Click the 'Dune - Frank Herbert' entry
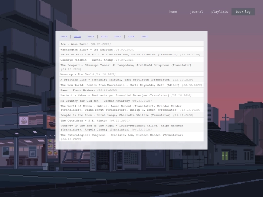Viewport: 263px width, 197px height. (x=131, y=90)
